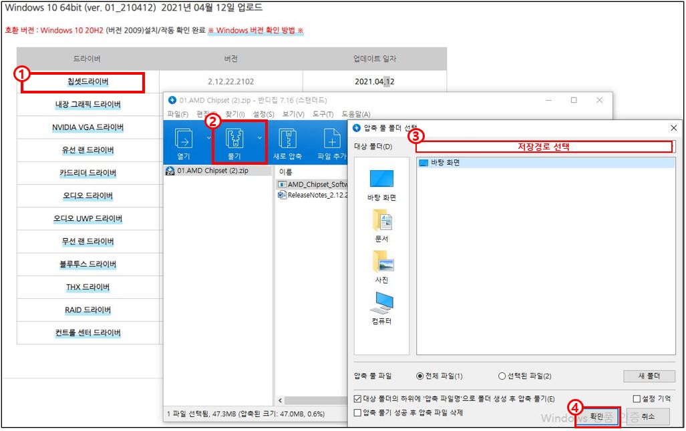Viewport: 686px width, 431px height.
Task: Maximize the Bandizip window
Action: click(574, 100)
